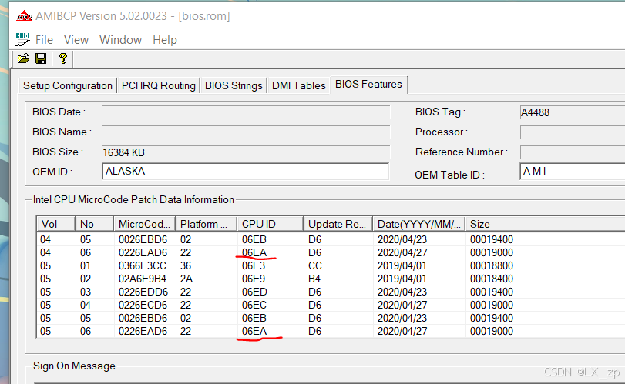The width and height of the screenshot is (625, 384).
Task: Click the Open file toolbar icon
Action: pos(23,59)
